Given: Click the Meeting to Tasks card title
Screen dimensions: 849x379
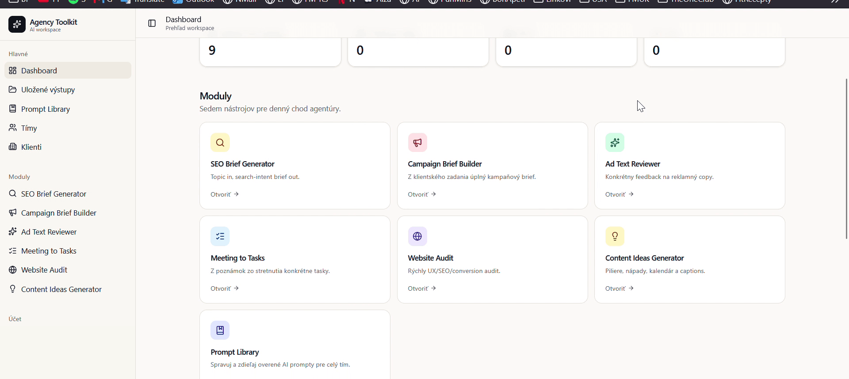Looking at the screenshot, I should click(237, 258).
